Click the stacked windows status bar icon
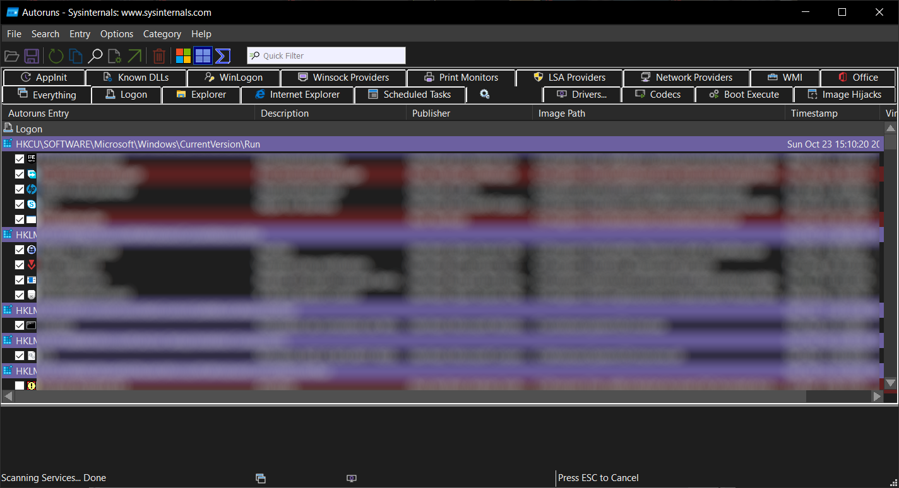This screenshot has height=488, width=899. 261,479
